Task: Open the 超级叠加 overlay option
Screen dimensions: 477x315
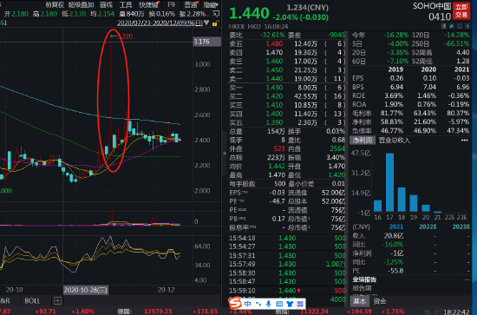Action: (x=81, y=4)
